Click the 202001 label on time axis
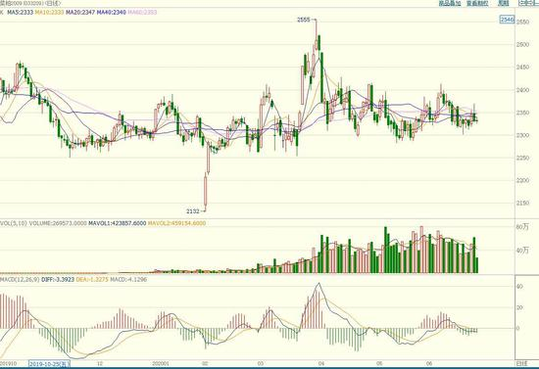Screen dimensions: 539x369 [x=161, y=363]
